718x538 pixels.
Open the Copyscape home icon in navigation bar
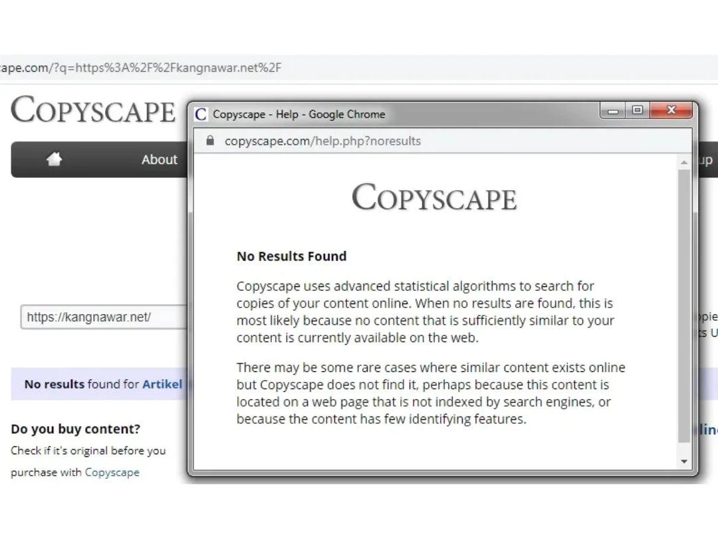(x=54, y=159)
